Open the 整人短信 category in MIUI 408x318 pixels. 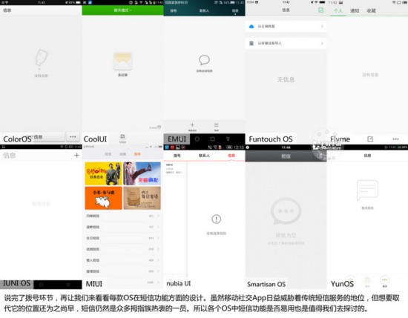(122, 260)
